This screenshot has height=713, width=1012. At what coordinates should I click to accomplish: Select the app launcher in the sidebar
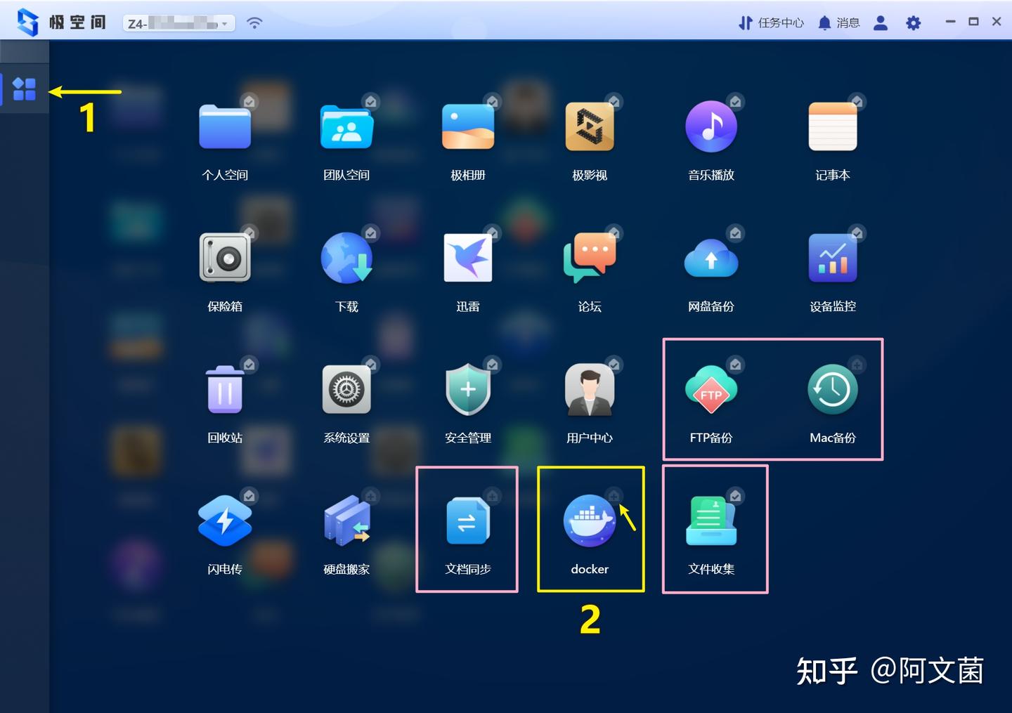point(24,89)
